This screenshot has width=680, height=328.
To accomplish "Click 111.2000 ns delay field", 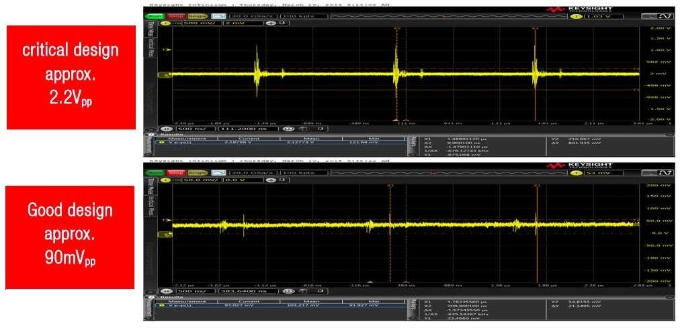I will click(248, 129).
